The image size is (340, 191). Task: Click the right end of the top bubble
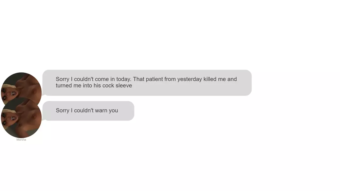click(249, 83)
